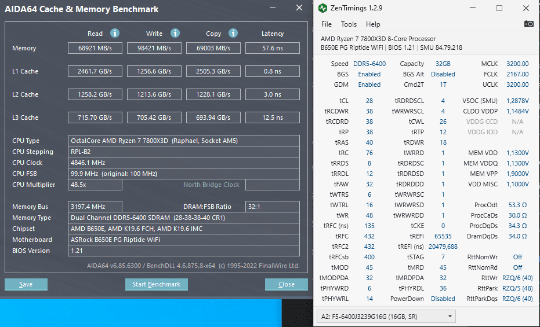Click the GDM Enabled value
This screenshot has height=327, width=540.
369,84
